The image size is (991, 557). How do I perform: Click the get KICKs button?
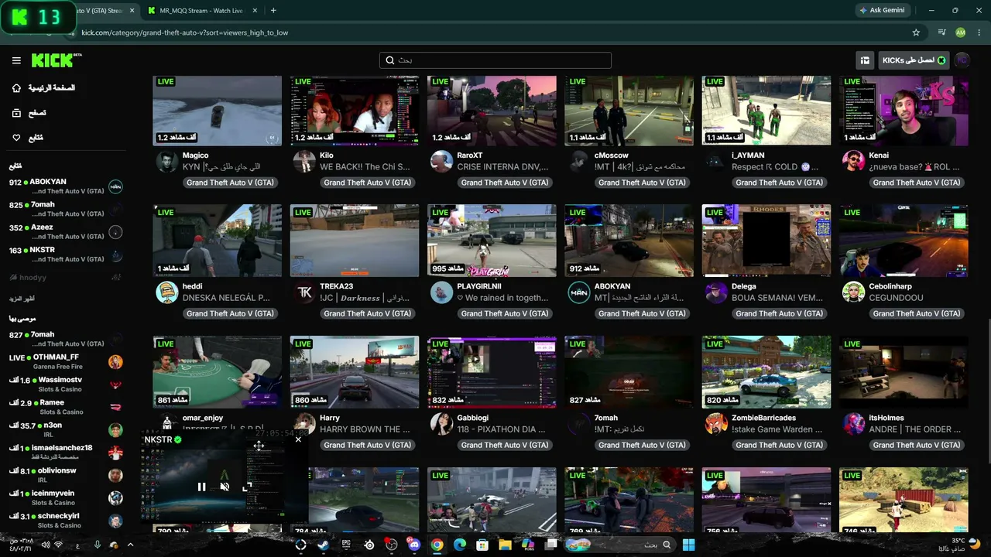coord(914,60)
